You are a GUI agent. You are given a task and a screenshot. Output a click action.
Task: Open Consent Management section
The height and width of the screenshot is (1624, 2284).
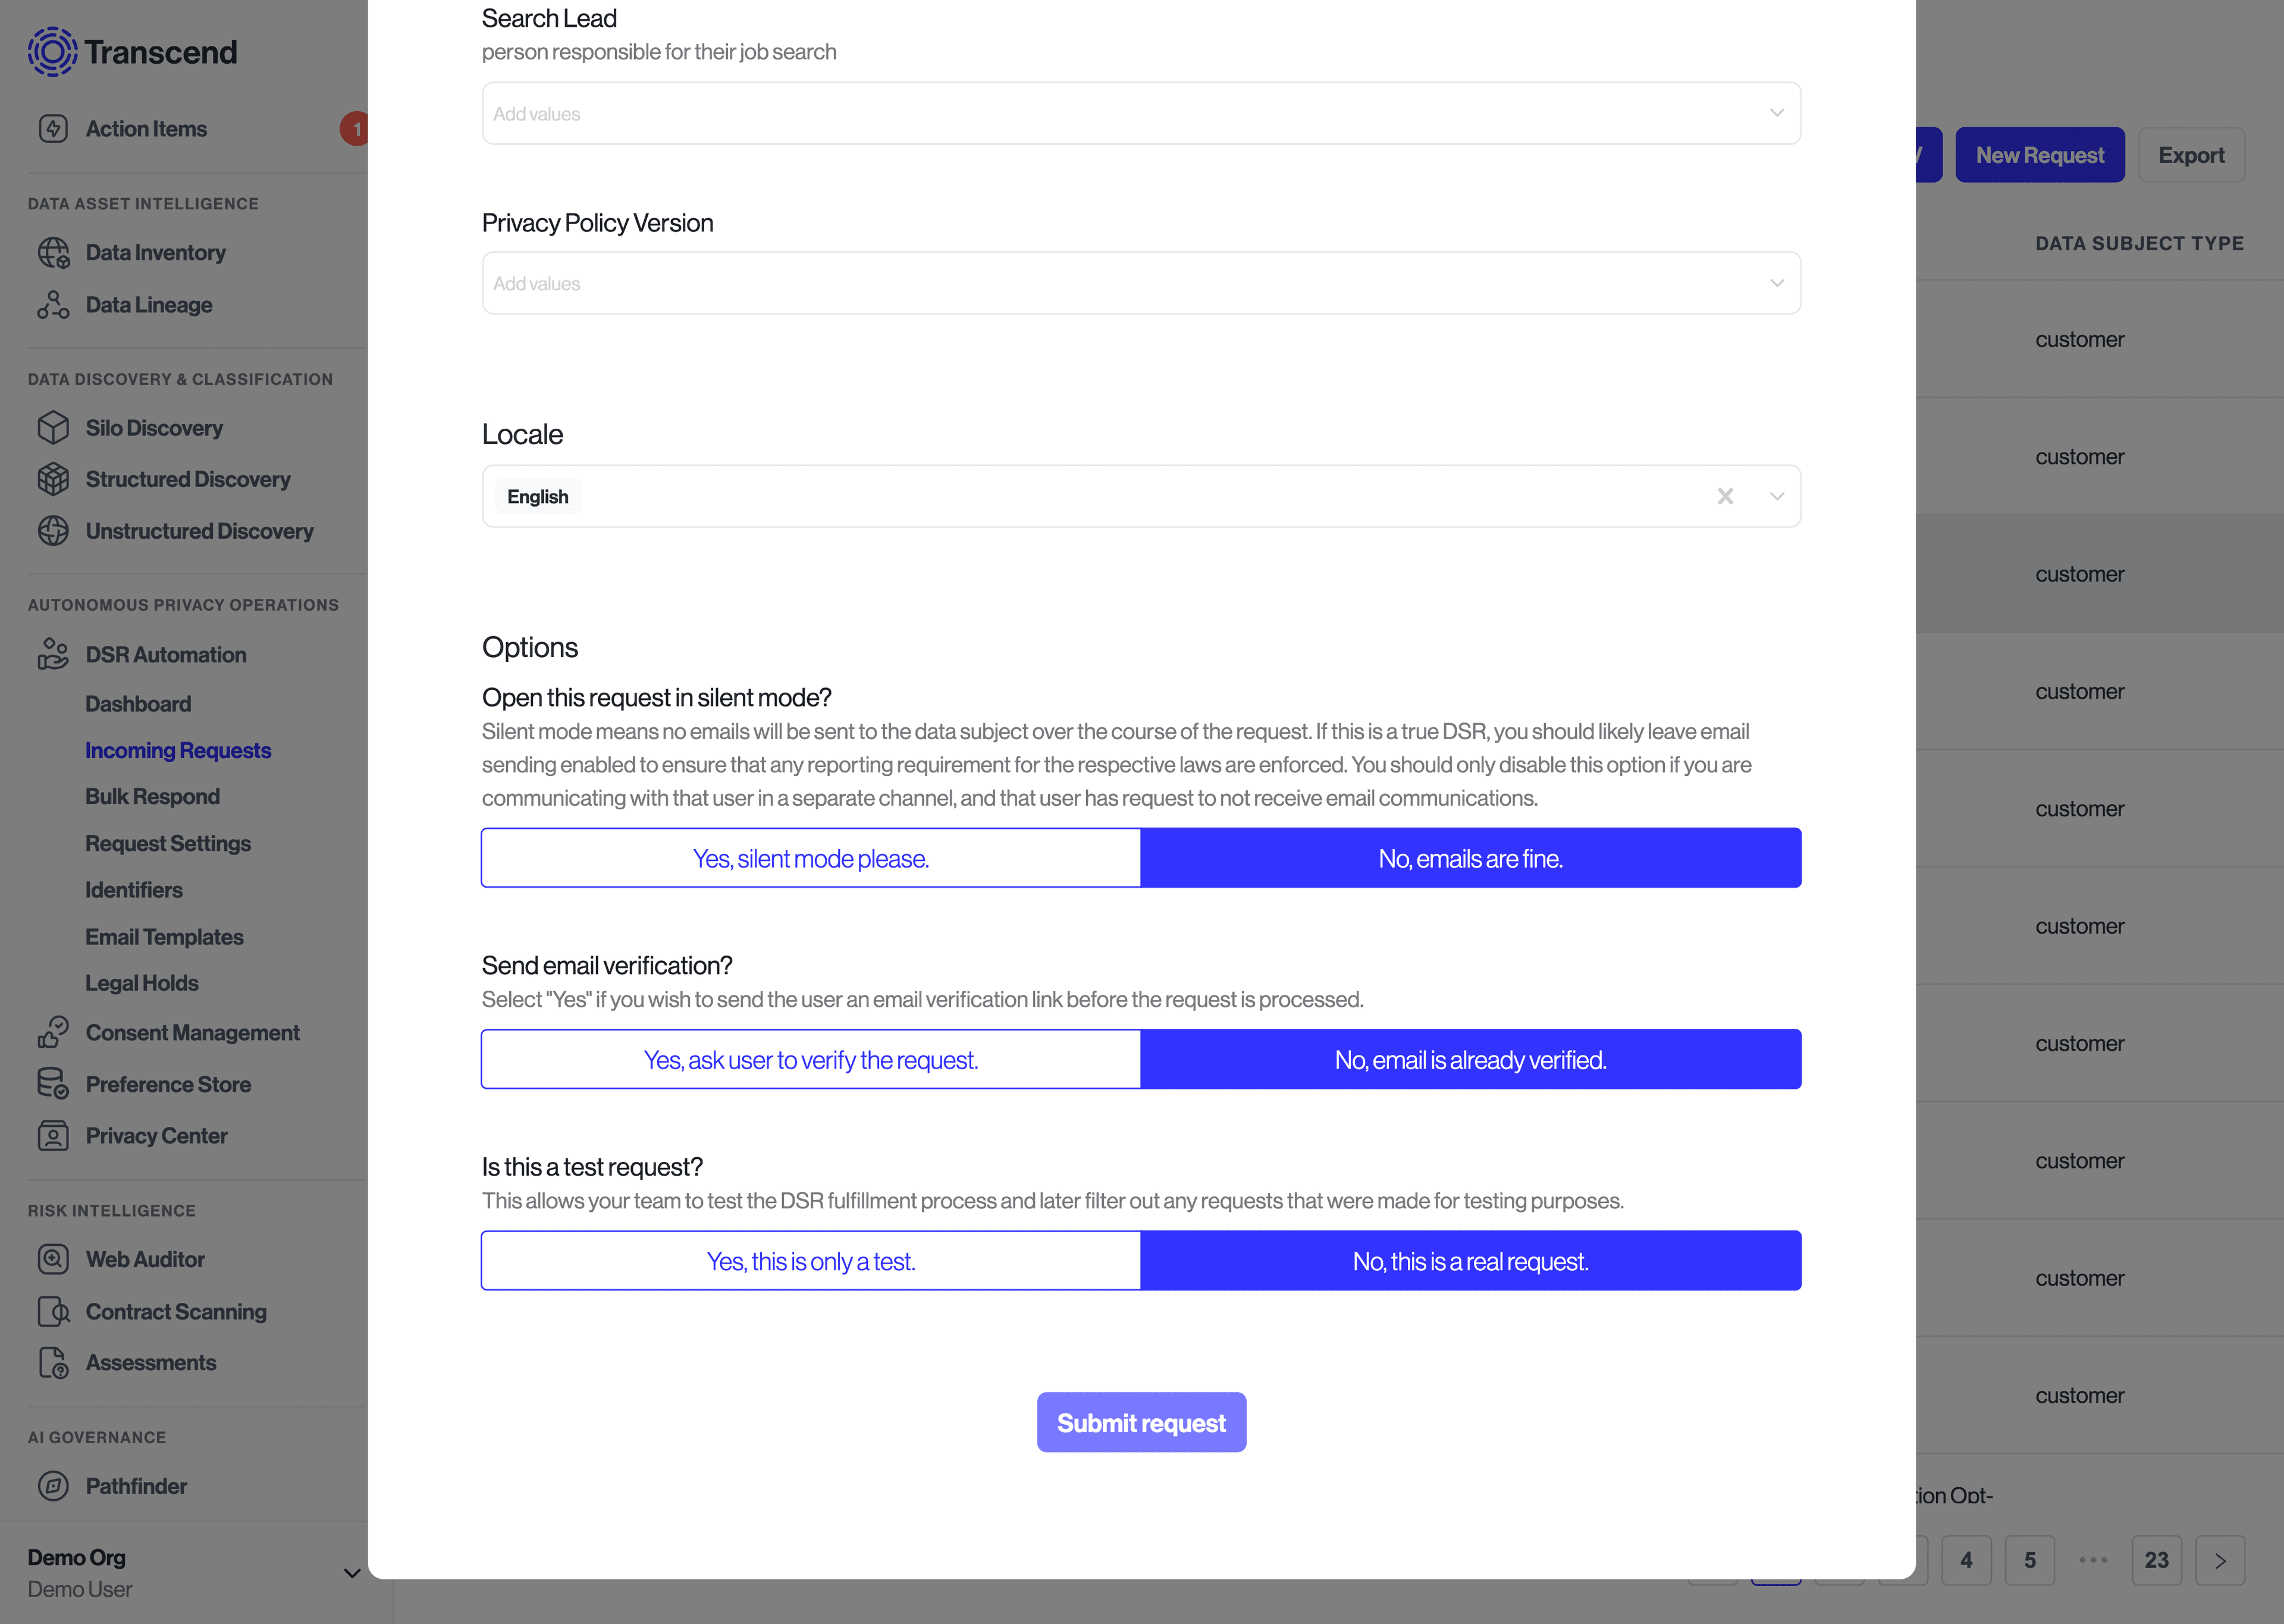coord(192,1032)
